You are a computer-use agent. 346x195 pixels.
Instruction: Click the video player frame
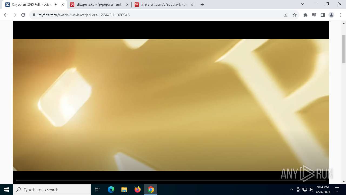[171, 102]
